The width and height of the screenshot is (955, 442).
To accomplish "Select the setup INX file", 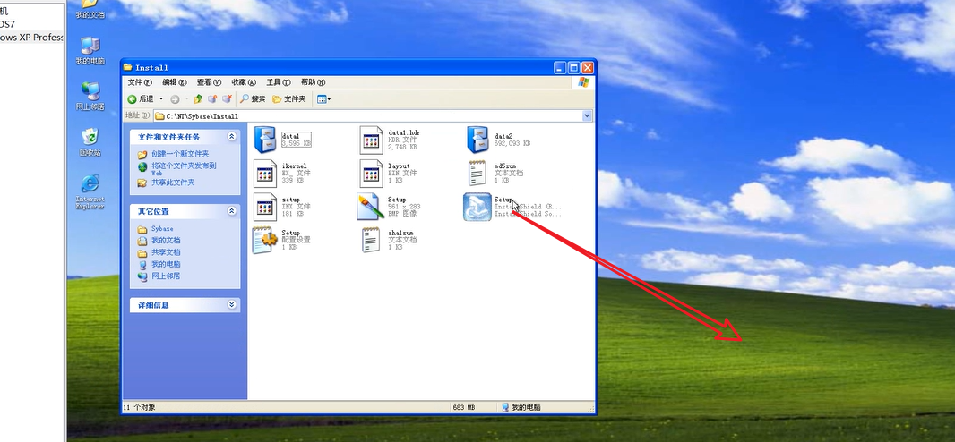I will (x=282, y=207).
